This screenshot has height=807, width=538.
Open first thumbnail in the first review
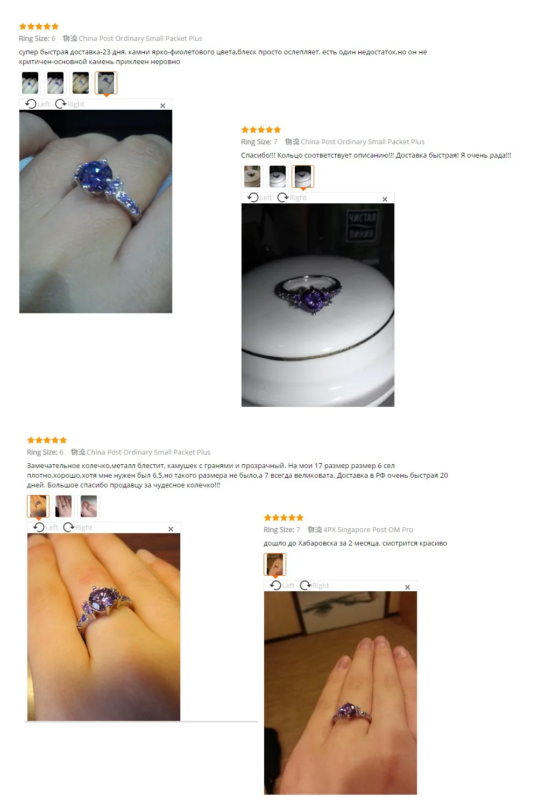[30, 83]
